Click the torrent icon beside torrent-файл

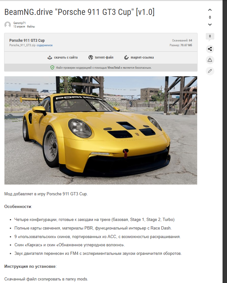91,57
